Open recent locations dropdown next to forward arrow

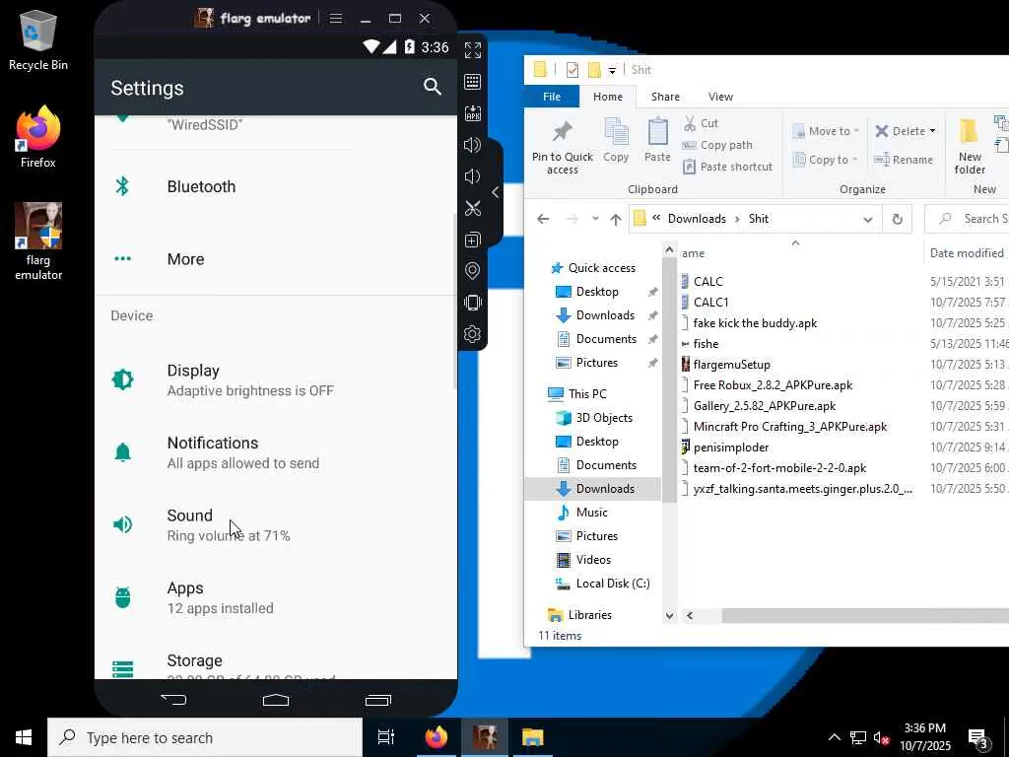[595, 219]
